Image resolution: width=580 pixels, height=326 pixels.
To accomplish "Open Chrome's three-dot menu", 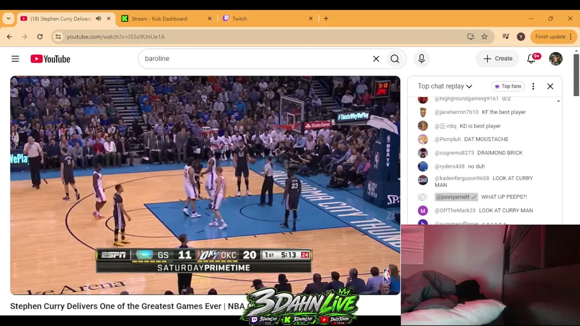I will coord(571,37).
